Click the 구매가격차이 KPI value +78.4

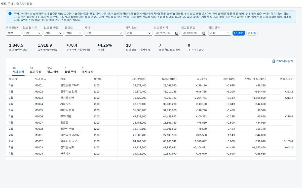[72, 45]
